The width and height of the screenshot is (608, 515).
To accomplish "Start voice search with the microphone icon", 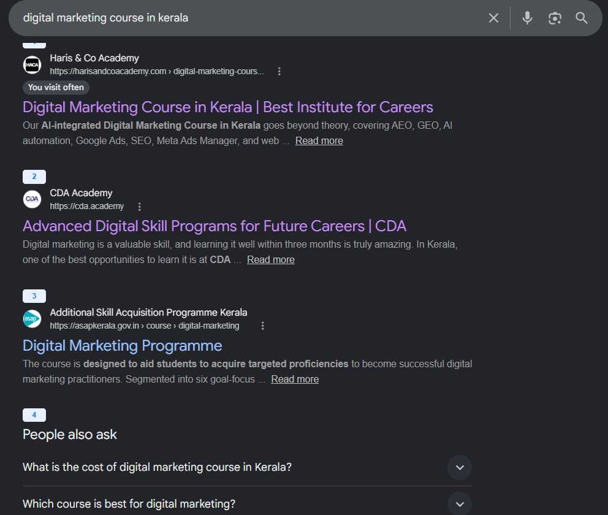I will (x=527, y=18).
